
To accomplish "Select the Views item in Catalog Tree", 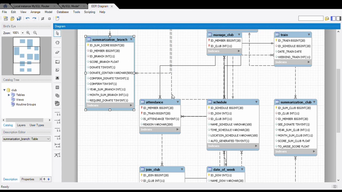I will (20, 100).
